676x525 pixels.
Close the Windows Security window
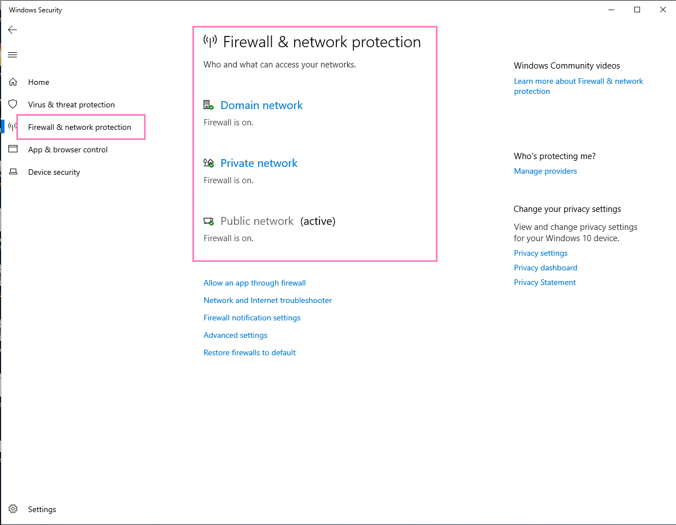tap(663, 10)
